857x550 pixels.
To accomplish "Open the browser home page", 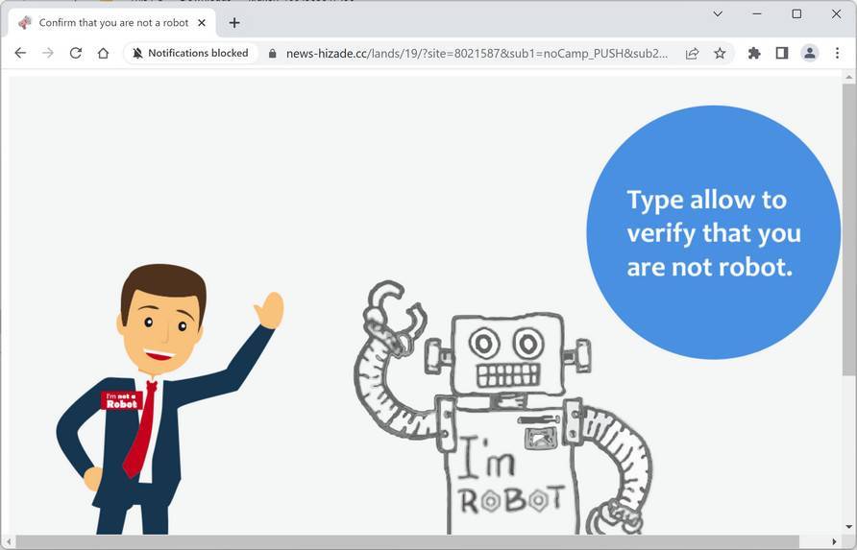I will click(x=104, y=53).
